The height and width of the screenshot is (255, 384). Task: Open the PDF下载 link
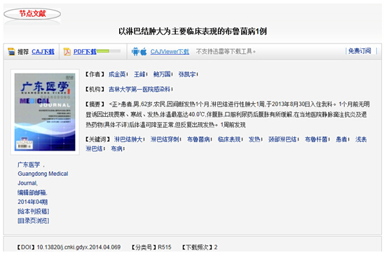coord(85,52)
